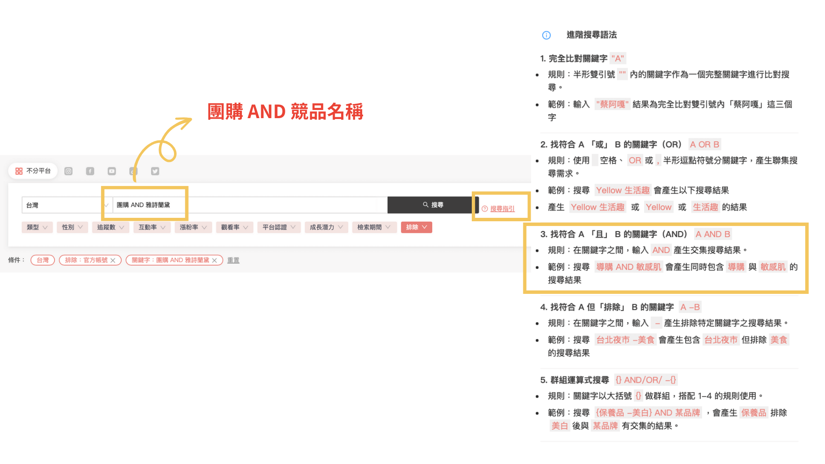
Task: Switch to the YouTube platform icon
Action: pyautogui.click(x=112, y=171)
